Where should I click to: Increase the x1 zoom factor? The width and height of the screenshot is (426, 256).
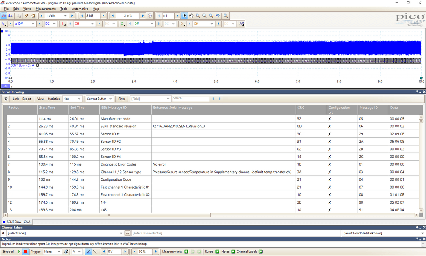click(177, 16)
